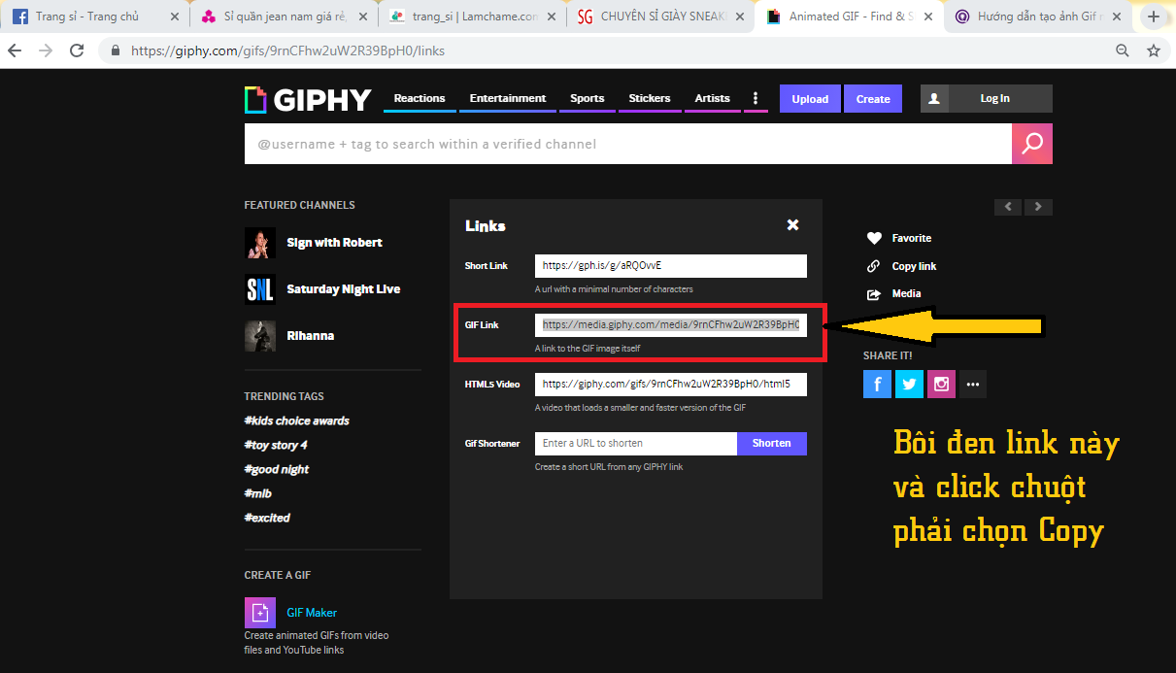Open the Stickers category
This screenshot has width=1176, height=673.
pos(650,99)
